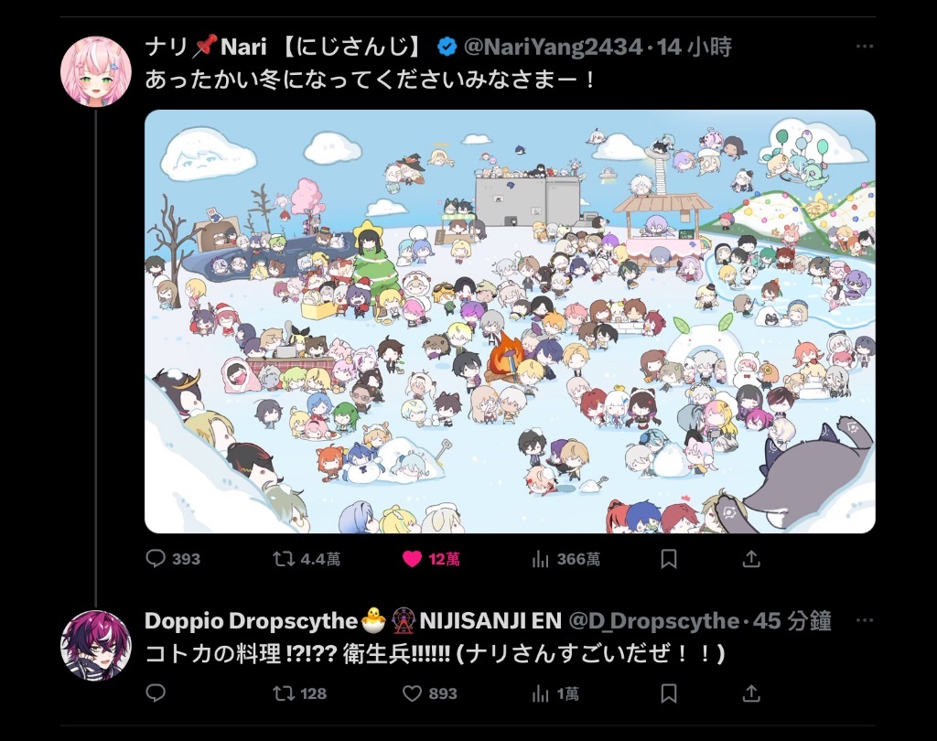This screenshot has width=937, height=741.
Task: Reply to Doppio Dropscythe's tweet
Action: point(156,693)
